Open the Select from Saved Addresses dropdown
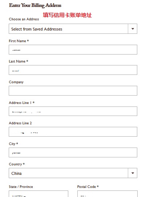This screenshot has height=197, width=146. coord(73,29)
